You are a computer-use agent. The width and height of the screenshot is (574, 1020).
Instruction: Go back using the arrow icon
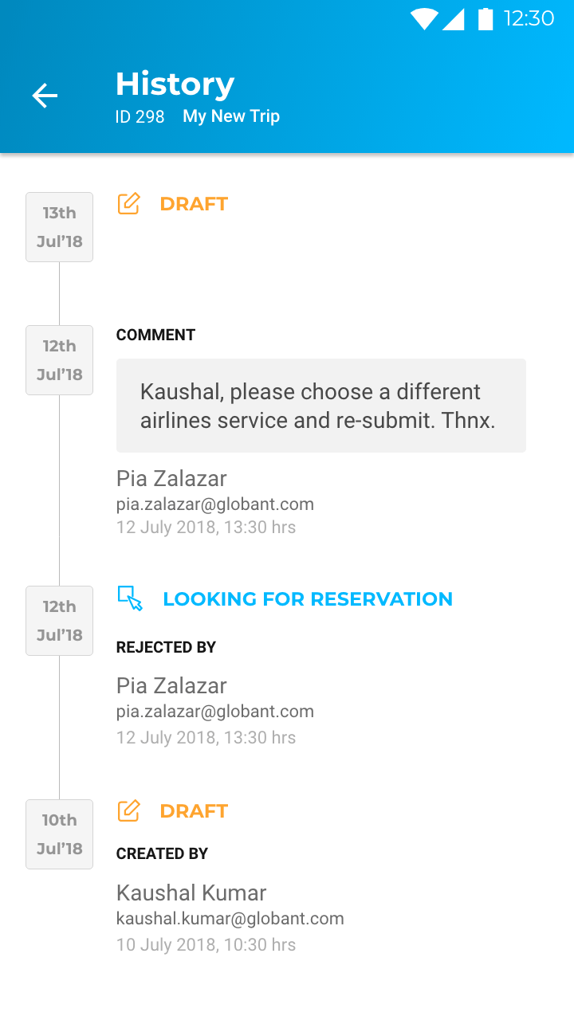(x=45, y=96)
